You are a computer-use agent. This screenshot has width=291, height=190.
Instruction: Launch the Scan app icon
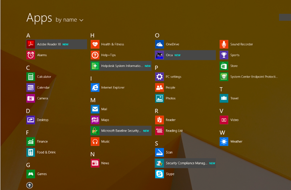[159, 152]
